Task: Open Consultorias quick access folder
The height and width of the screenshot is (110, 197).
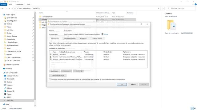Action: pos(10,39)
